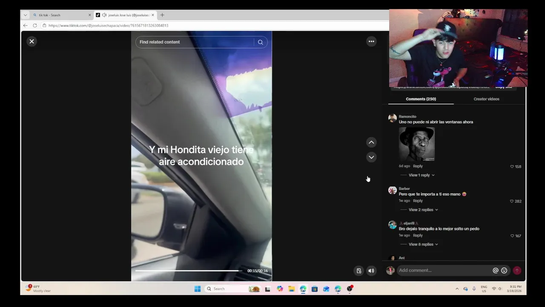This screenshot has height=307, width=545.
Task: Insert a mention with the @ icon
Action: point(496,270)
